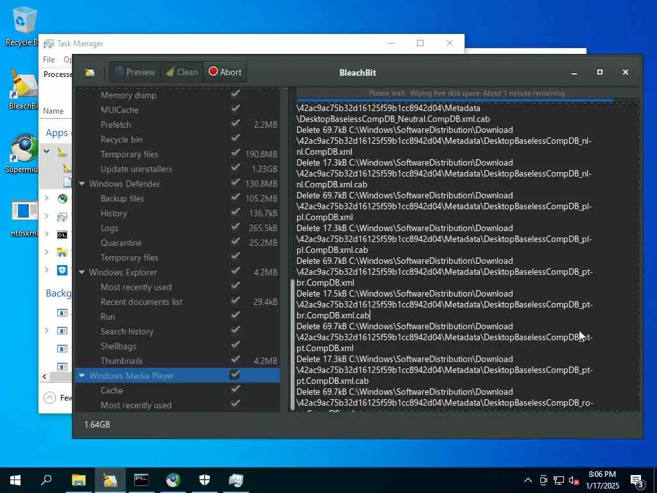This screenshot has width=657, height=493.
Task: Expand the Task Manager process row
Action: pyautogui.click(x=47, y=216)
